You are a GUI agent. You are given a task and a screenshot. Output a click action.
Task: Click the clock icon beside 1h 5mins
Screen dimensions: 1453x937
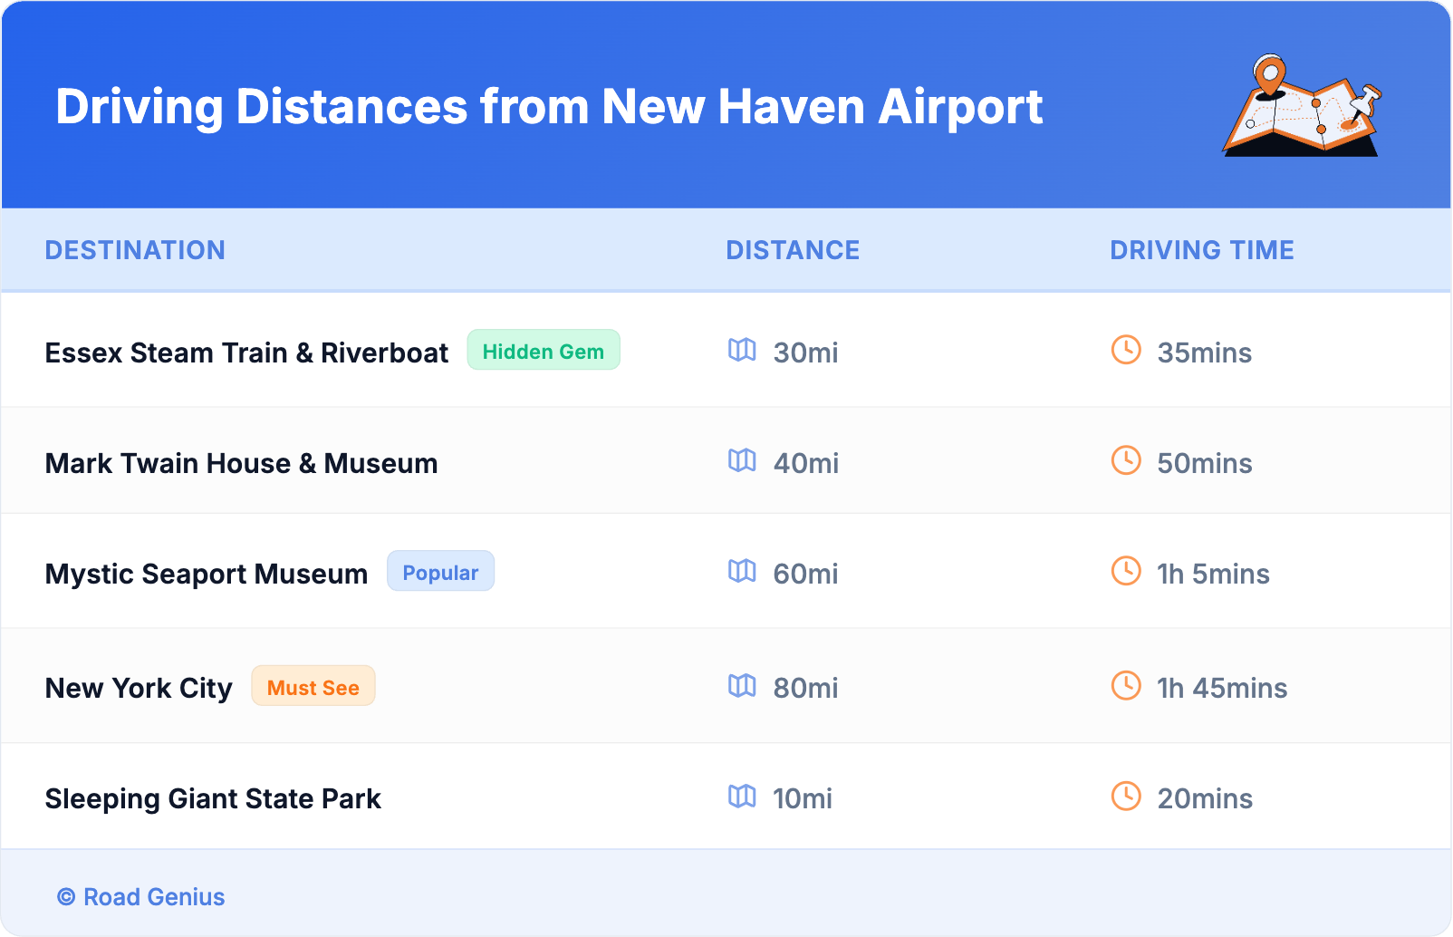[x=1126, y=571]
